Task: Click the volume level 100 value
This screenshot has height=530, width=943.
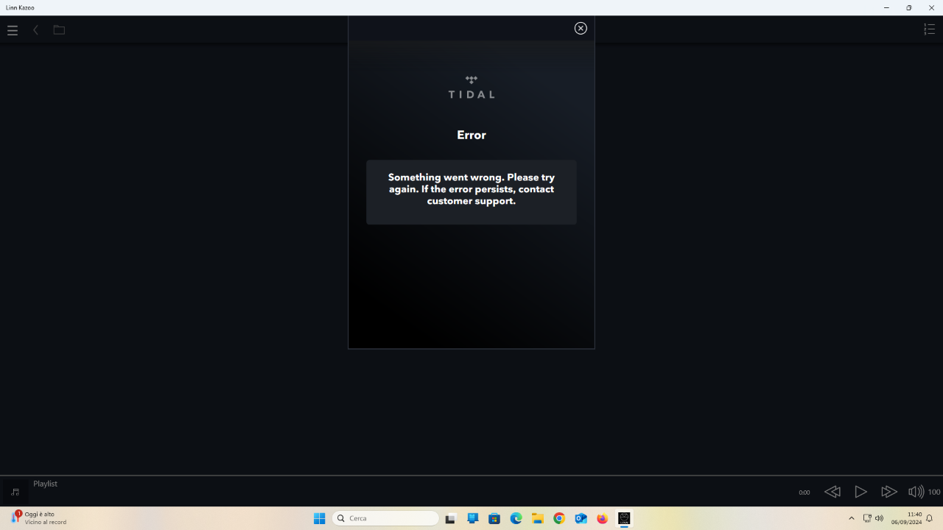Action: 934,492
